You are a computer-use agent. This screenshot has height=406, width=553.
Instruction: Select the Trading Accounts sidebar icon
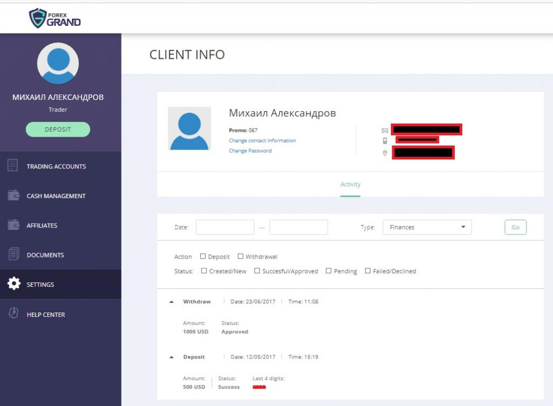click(x=14, y=166)
